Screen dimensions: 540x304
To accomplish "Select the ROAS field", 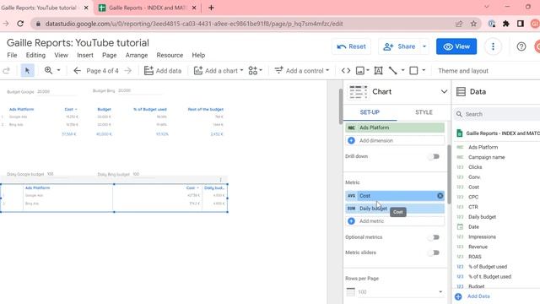I will [474, 257].
